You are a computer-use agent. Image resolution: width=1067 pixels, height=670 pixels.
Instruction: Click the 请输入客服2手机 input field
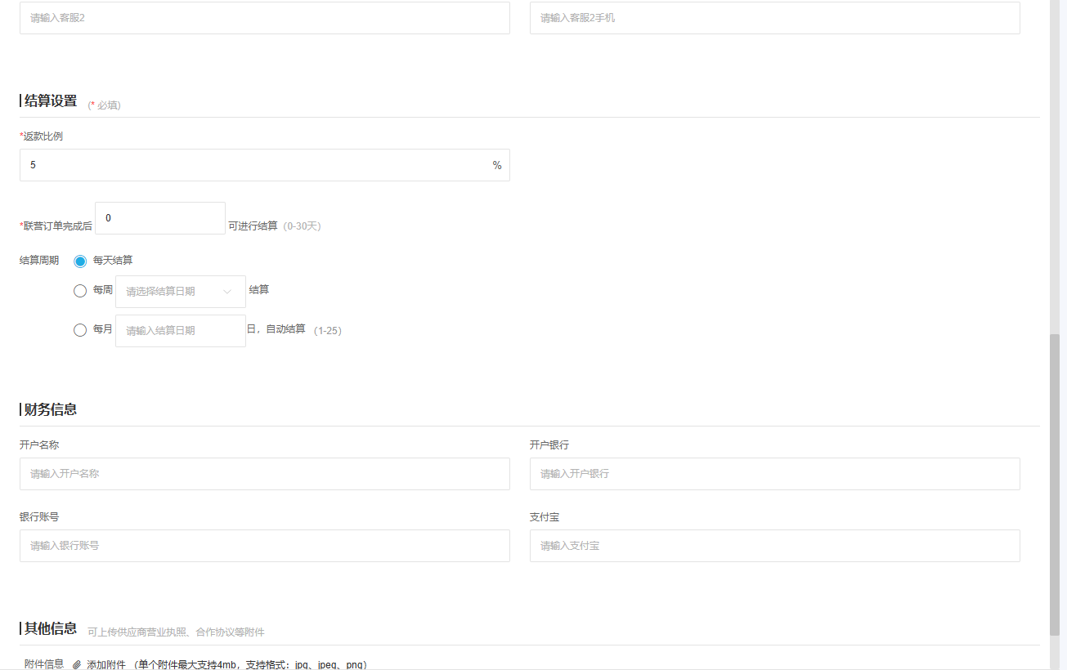click(x=775, y=18)
